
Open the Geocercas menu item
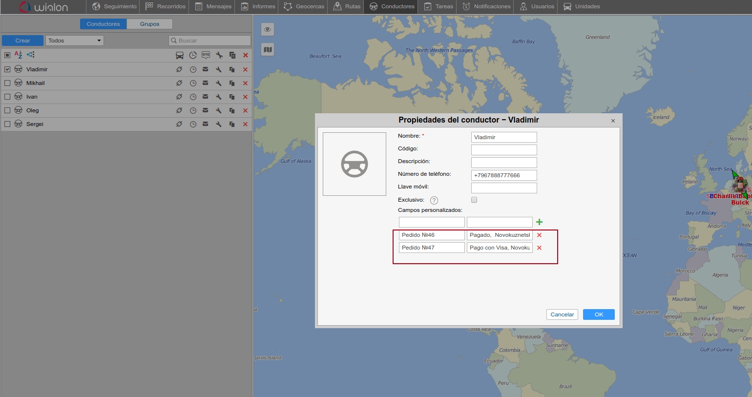[304, 6]
